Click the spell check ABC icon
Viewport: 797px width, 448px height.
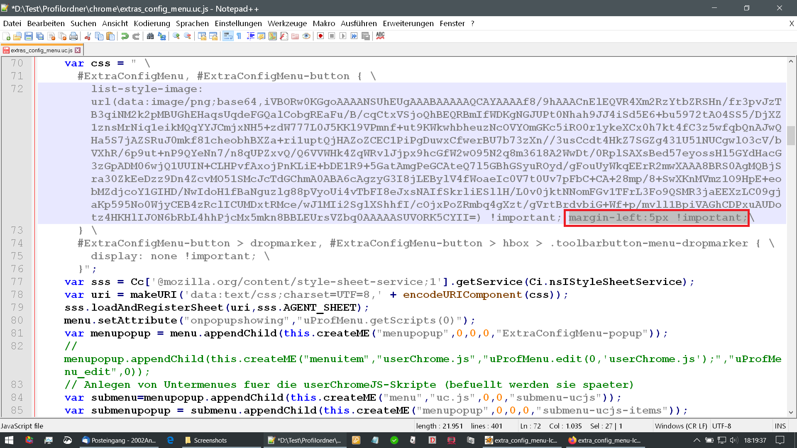(x=380, y=36)
